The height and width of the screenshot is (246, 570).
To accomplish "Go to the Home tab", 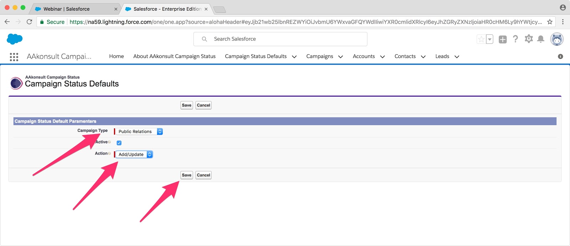I will tap(116, 56).
